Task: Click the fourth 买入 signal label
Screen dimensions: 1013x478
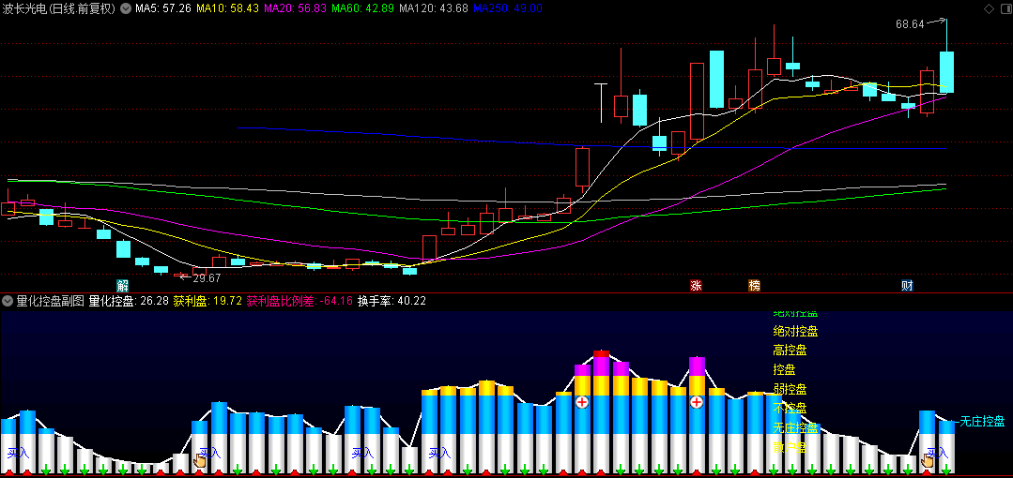Action: pos(438,453)
